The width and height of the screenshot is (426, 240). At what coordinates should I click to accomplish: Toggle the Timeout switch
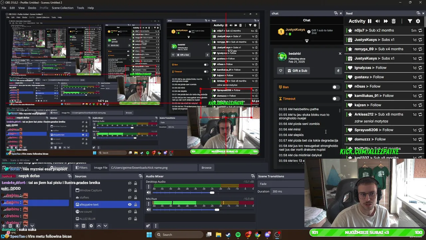(336, 99)
